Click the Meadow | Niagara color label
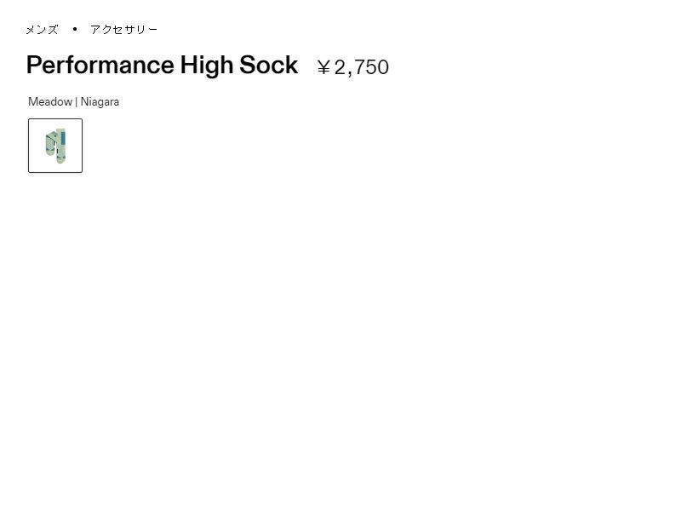The height and width of the screenshot is (511, 681). (73, 102)
